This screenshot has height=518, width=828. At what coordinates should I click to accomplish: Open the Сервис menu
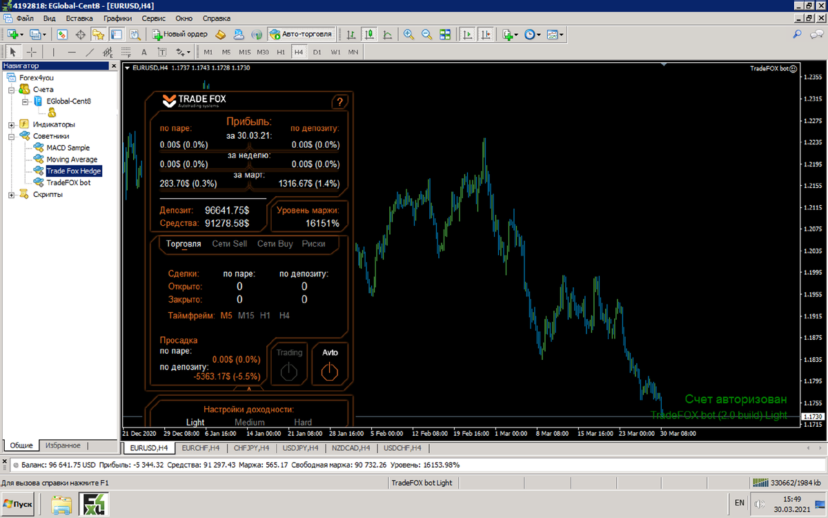153,18
